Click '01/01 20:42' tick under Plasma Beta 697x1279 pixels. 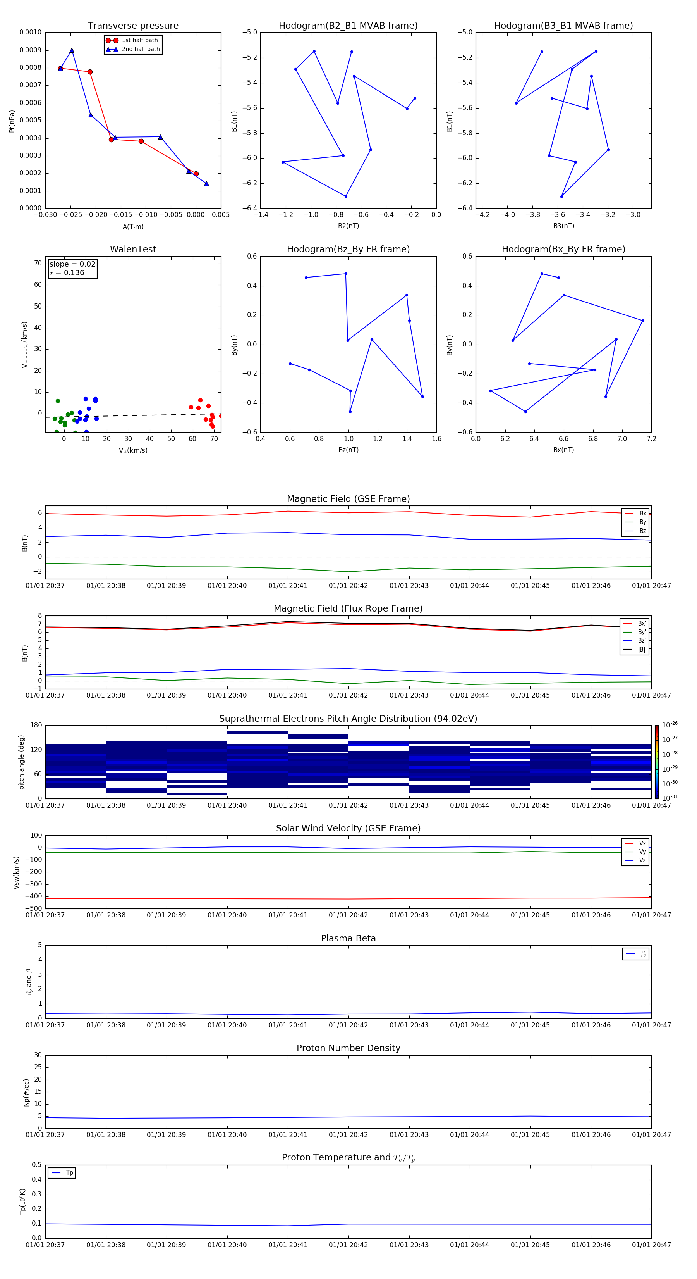(348, 1025)
